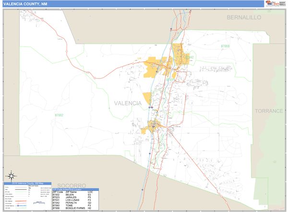The image size is (288, 212).
Task: Click the VALENCIA county name on map
Action: pos(128,103)
